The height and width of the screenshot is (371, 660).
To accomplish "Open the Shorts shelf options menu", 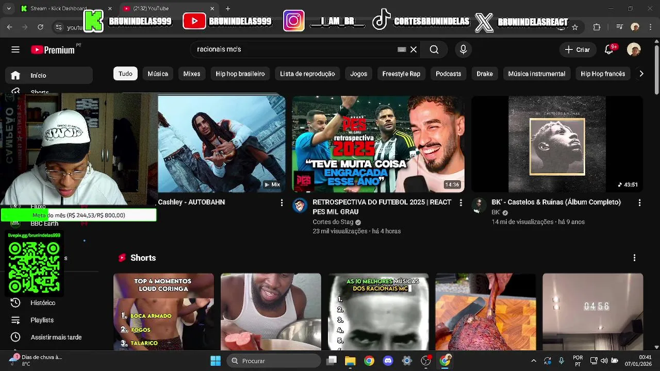I will coord(634,258).
